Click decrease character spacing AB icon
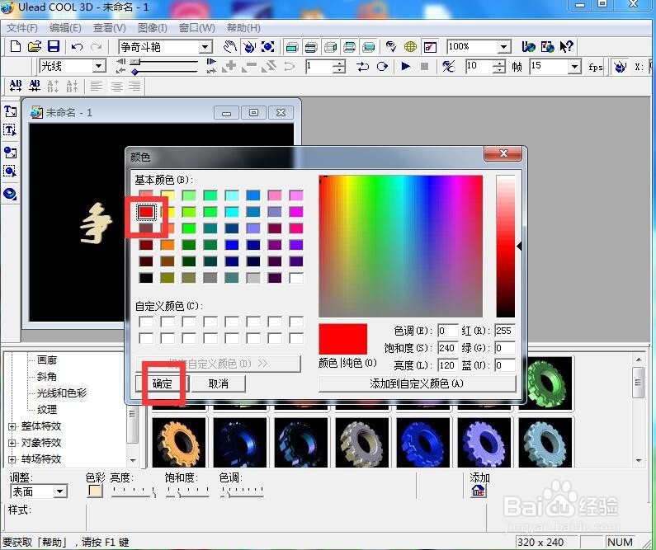 coord(35,86)
